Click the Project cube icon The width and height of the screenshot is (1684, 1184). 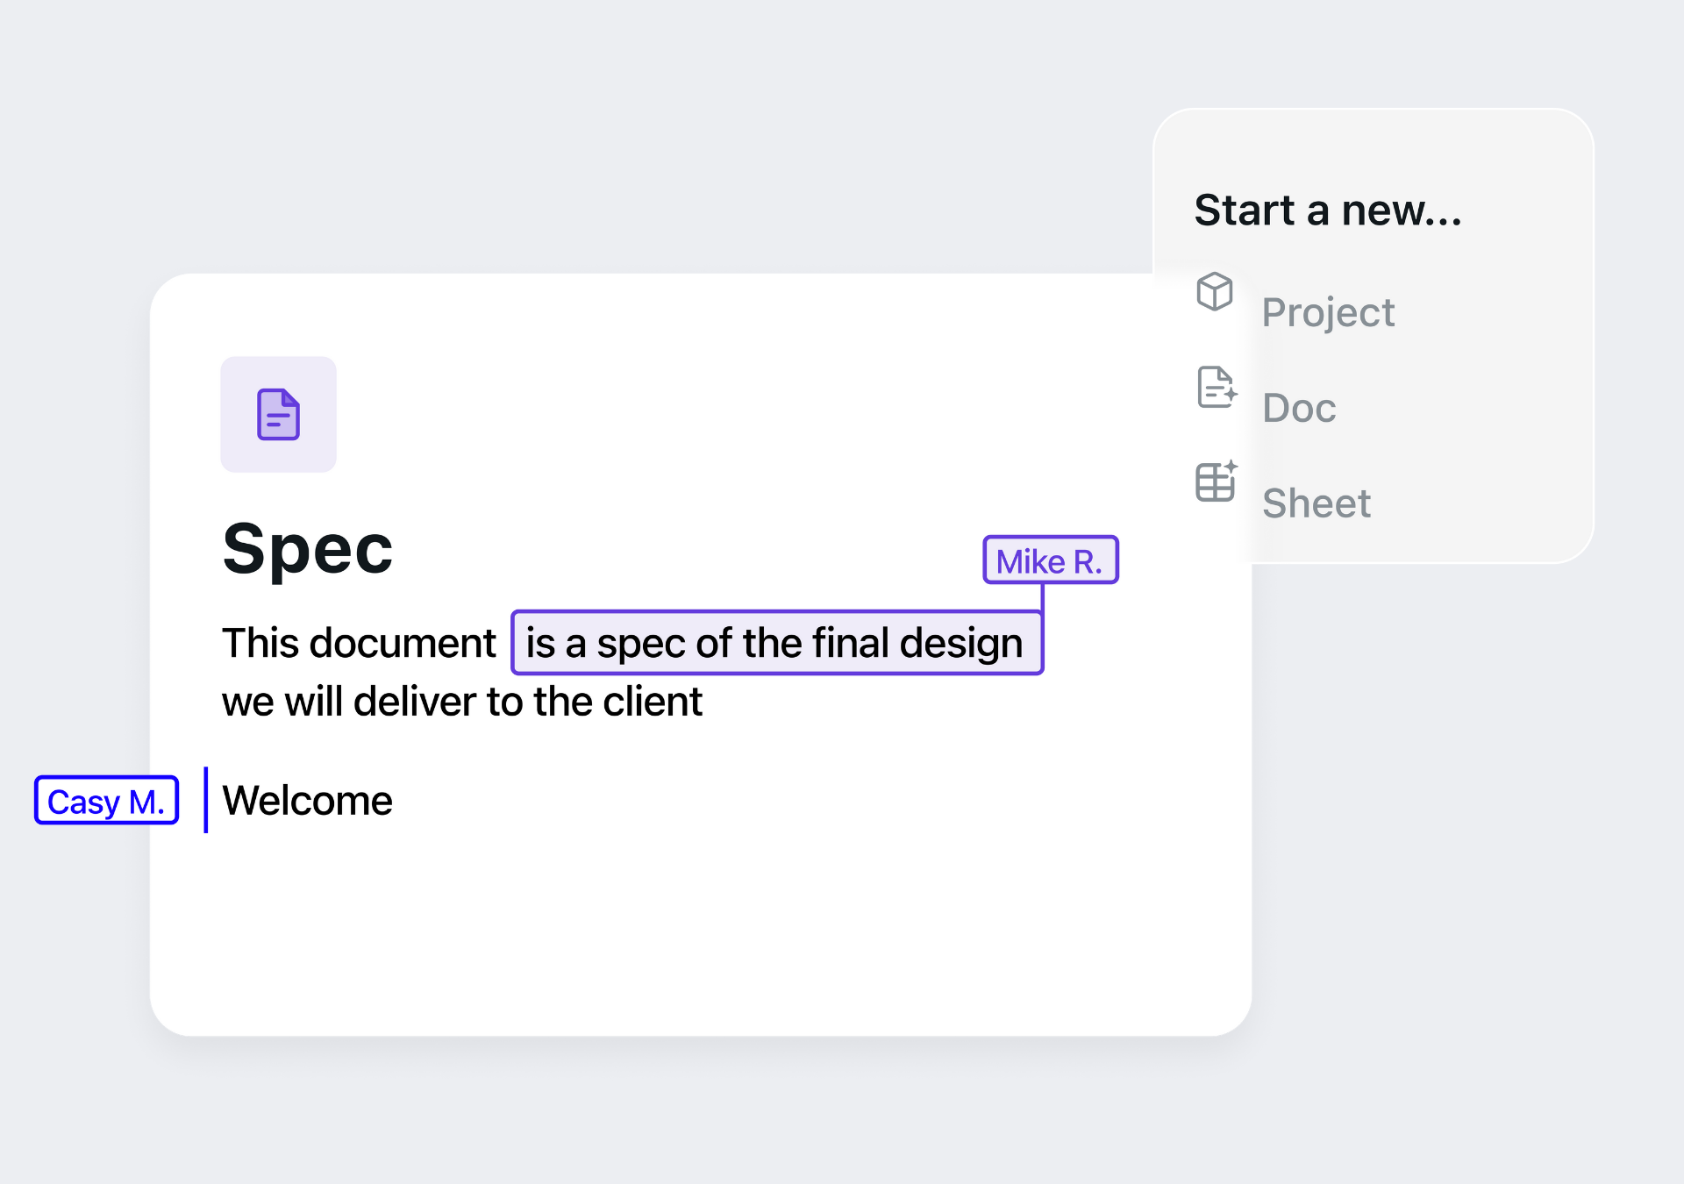[x=1215, y=291]
